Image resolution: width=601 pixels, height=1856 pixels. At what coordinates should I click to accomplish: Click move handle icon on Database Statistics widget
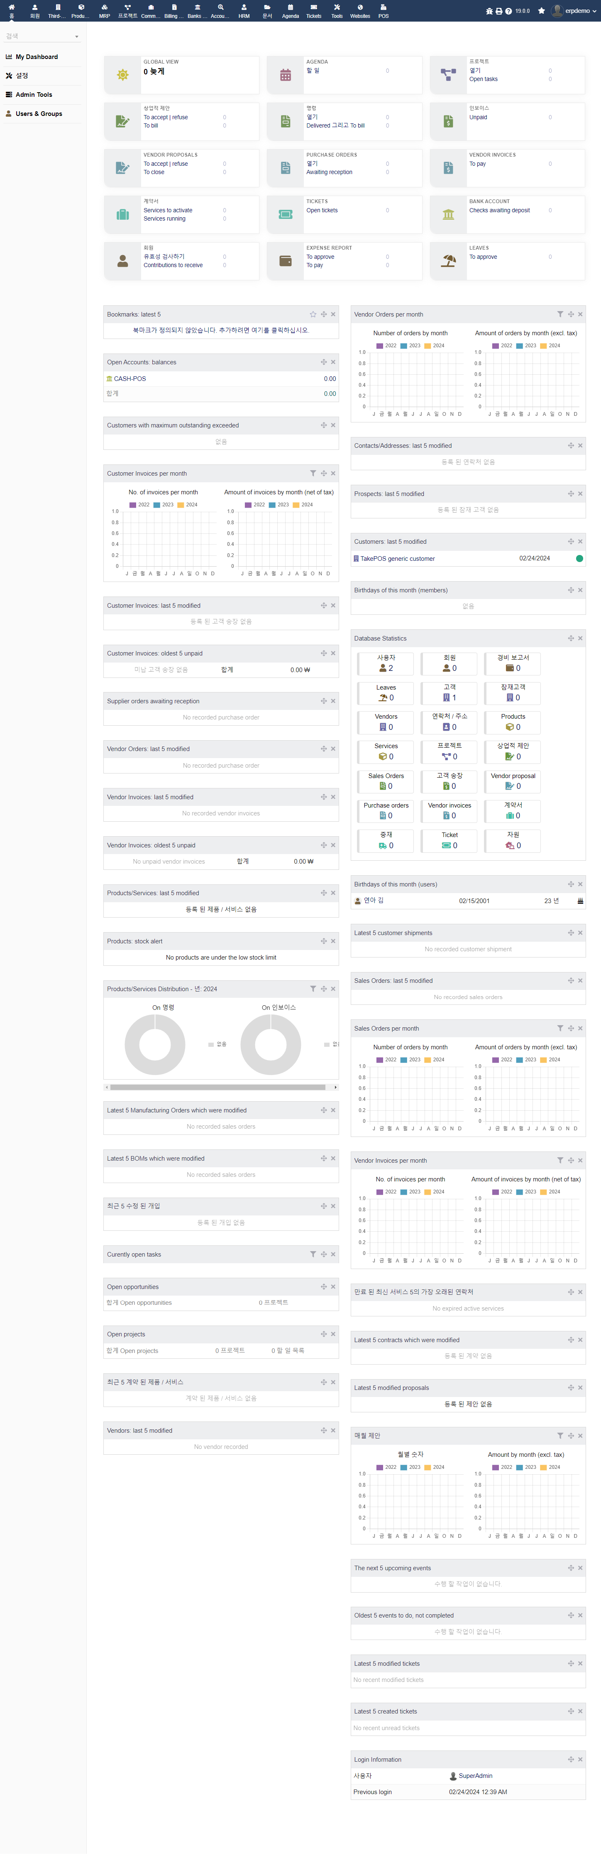(x=571, y=638)
